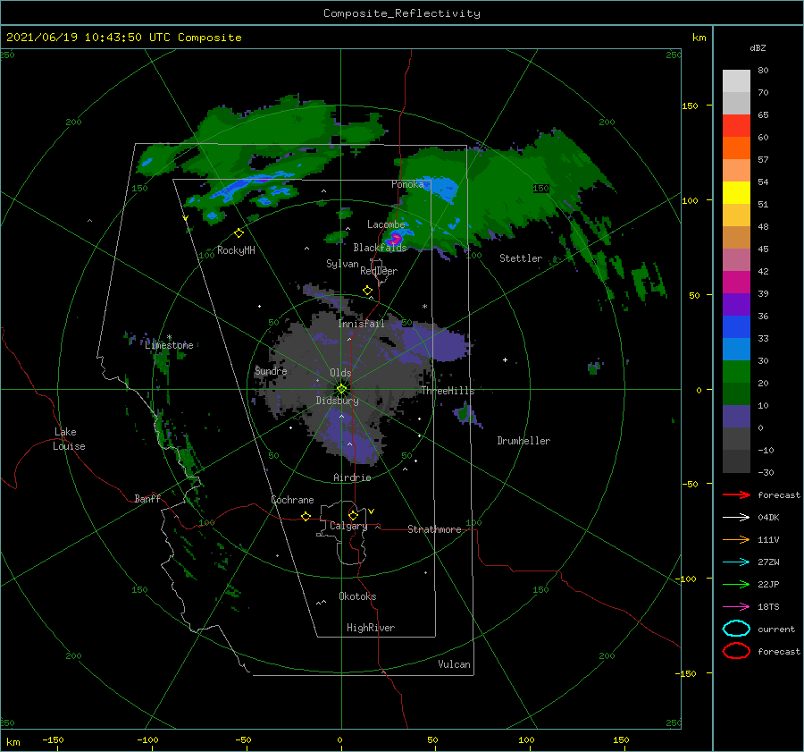Image resolution: width=804 pixels, height=752 pixels.
Task: Select the 80 dBZ light gray color swatch
Action: point(736,80)
